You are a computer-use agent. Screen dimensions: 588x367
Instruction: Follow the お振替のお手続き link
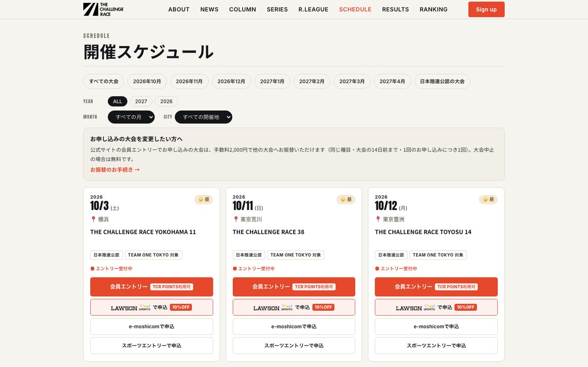(x=115, y=170)
